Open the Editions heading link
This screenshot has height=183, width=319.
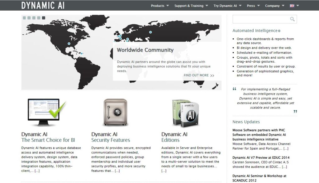tap(170, 140)
